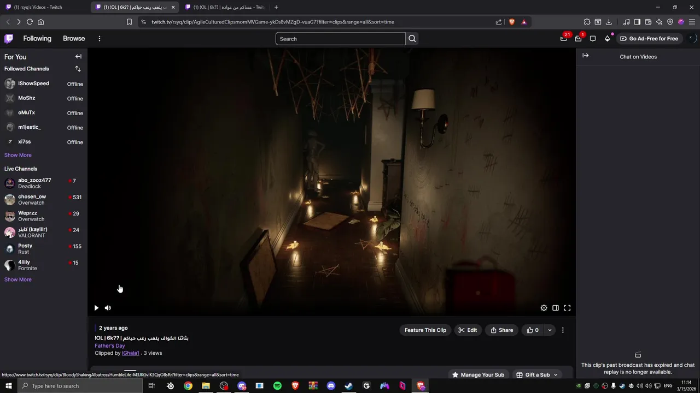The width and height of the screenshot is (700, 393).
Task: Open 4lilly Fortnite live channel
Action: coord(44,265)
